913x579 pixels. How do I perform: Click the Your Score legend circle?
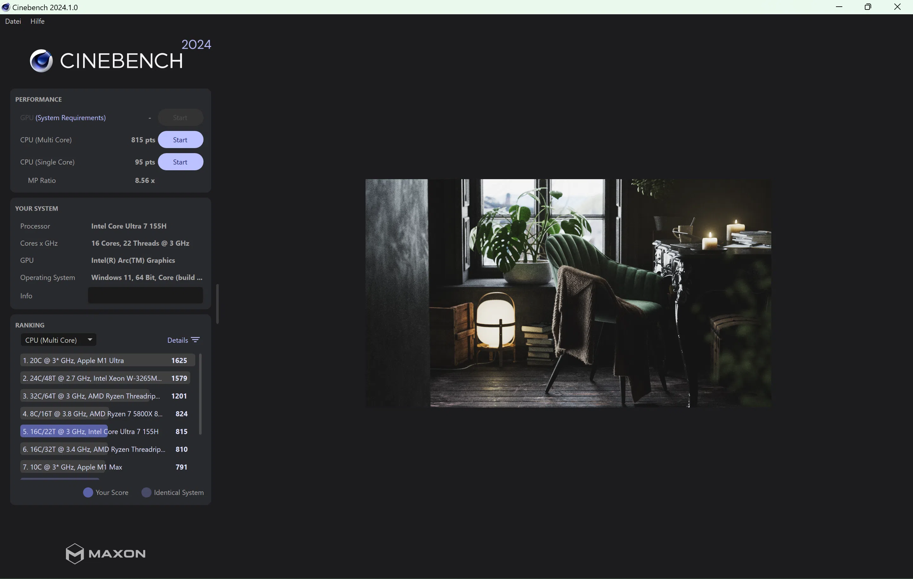[88, 492]
